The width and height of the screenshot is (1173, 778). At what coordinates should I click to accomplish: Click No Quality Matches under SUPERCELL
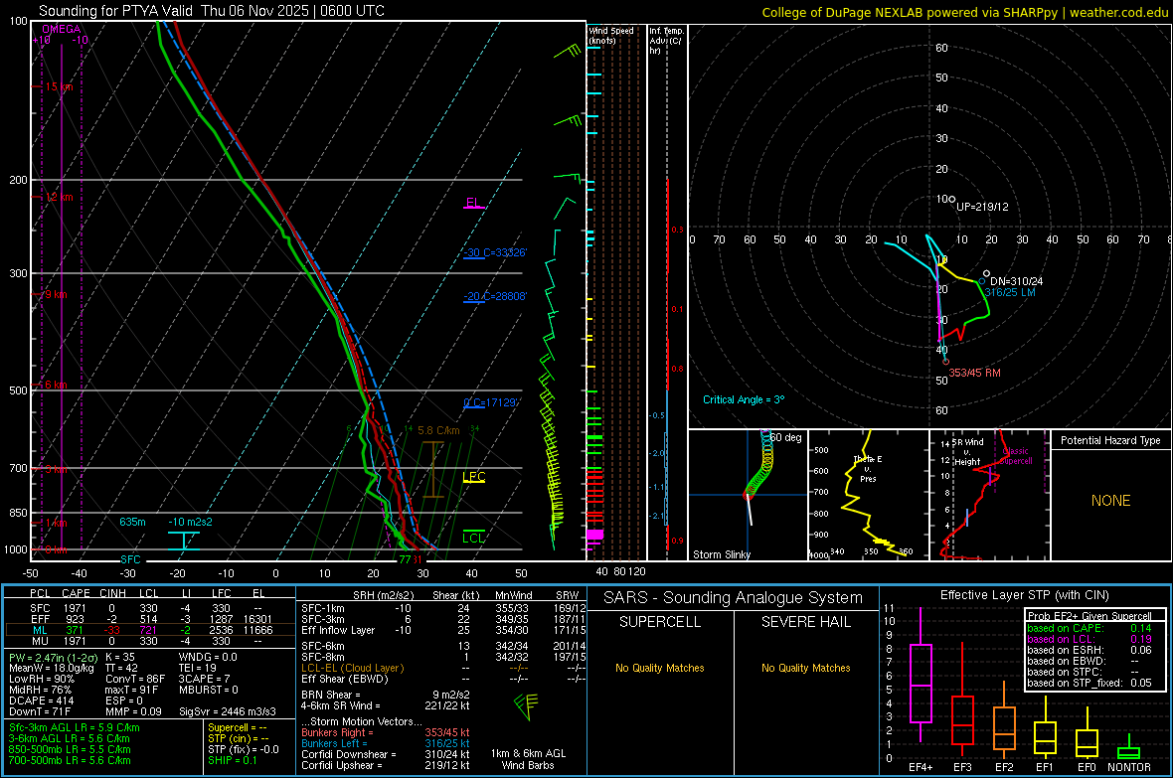coord(660,668)
